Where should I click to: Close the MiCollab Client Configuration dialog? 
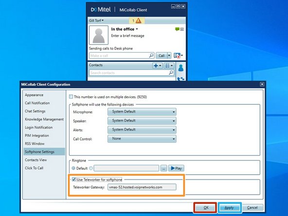point(262,84)
